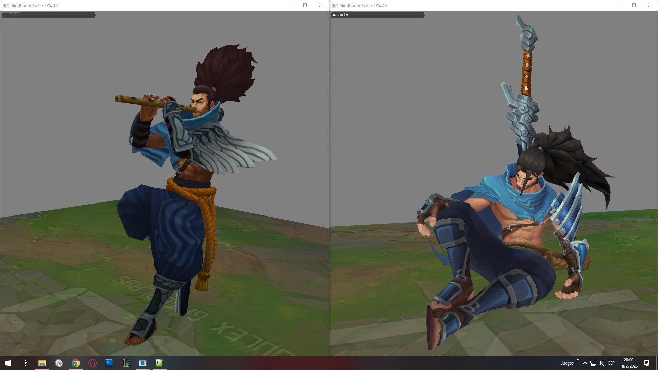This screenshot has width=658, height=370.
Task: Switch to Photoshop from taskbar
Action: tap(109, 363)
